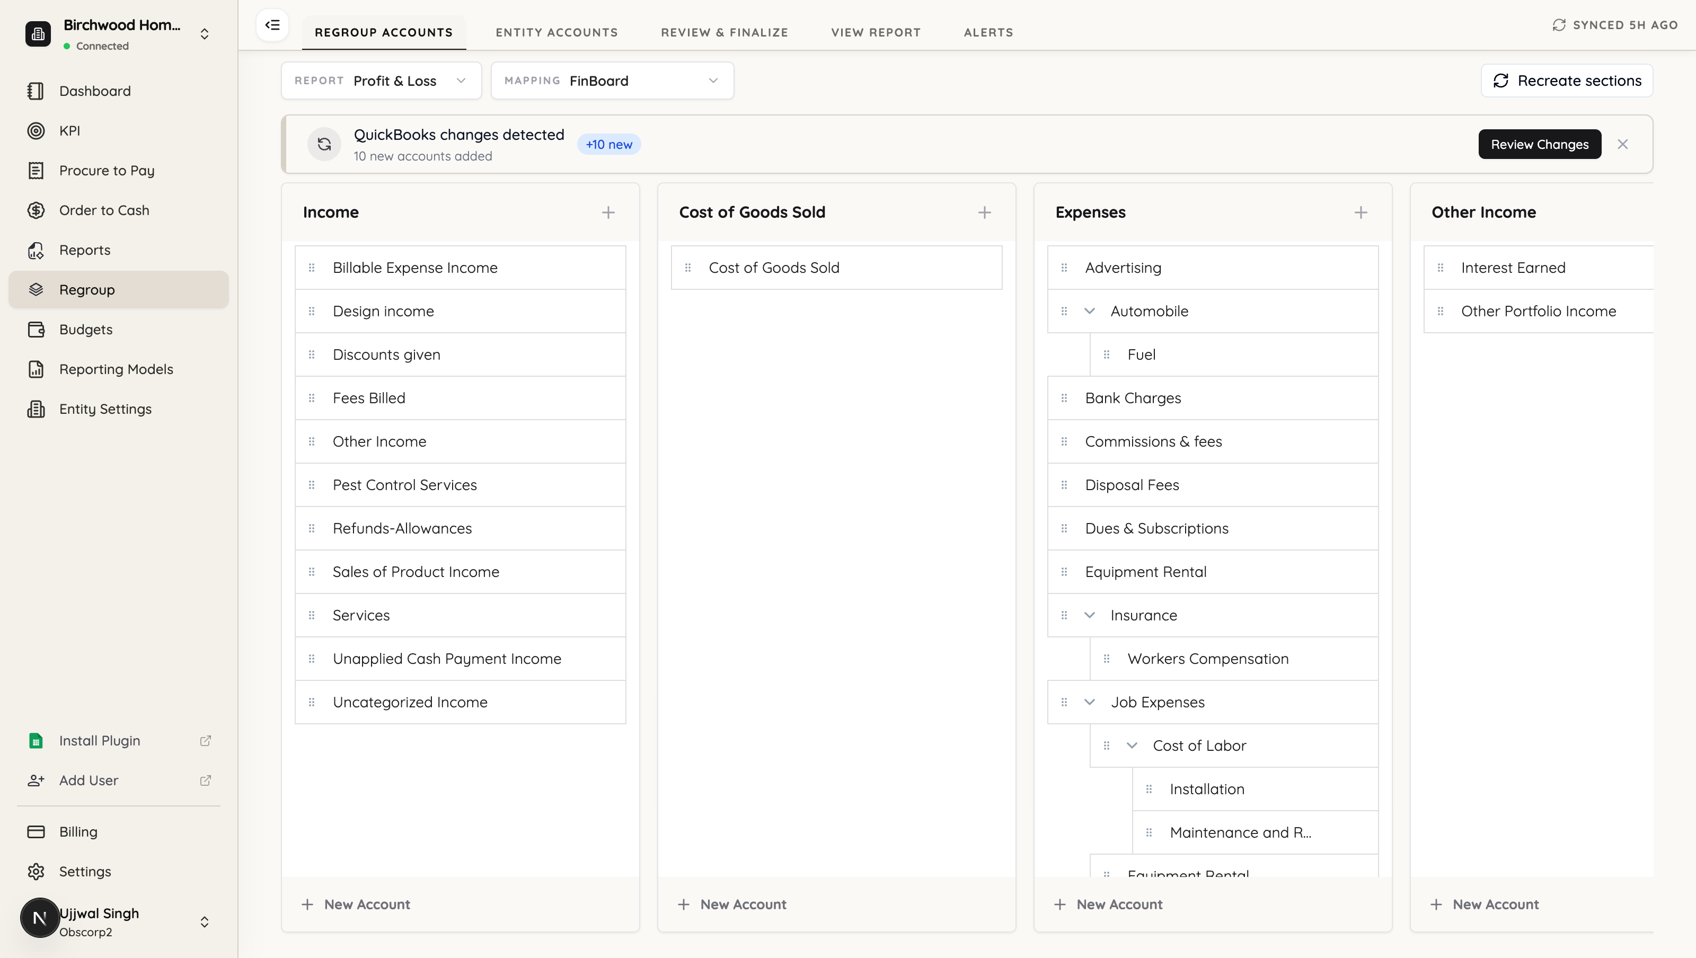Select the Commissions & fees account
This screenshot has width=1696, height=958.
tap(1213, 442)
